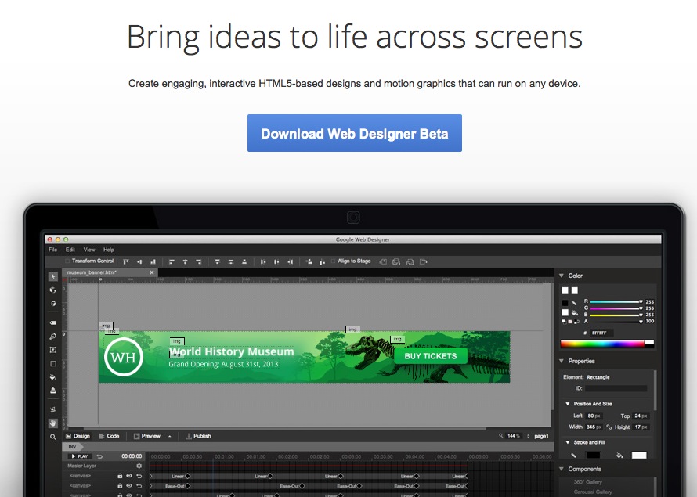697x497 pixels.
Task: Collapse the Position And Size section
Action: pos(568,404)
